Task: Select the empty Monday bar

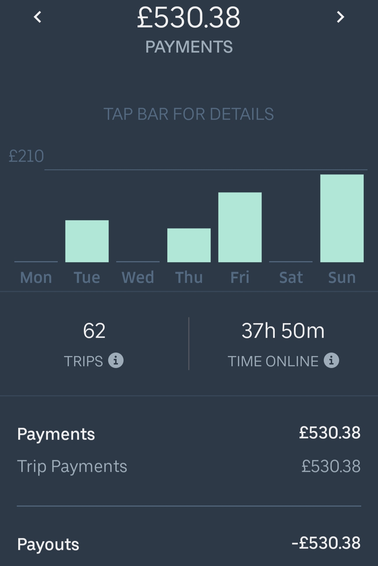Action: pyautogui.click(x=36, y=261)
